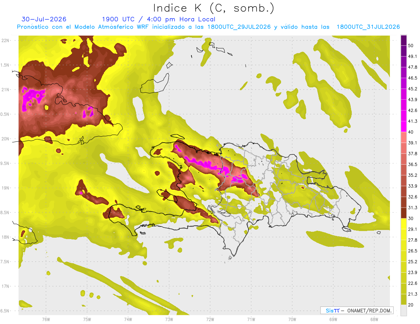Click the latitude label "17N"
The height and width of the screenshot is (324, 420).
coord(5,286)
